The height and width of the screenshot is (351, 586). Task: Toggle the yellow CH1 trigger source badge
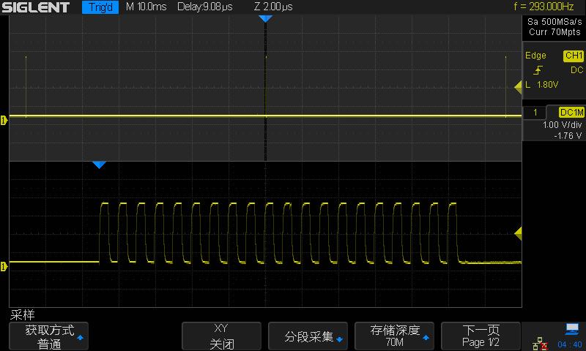pyautogui.click(x=572, y=56)
